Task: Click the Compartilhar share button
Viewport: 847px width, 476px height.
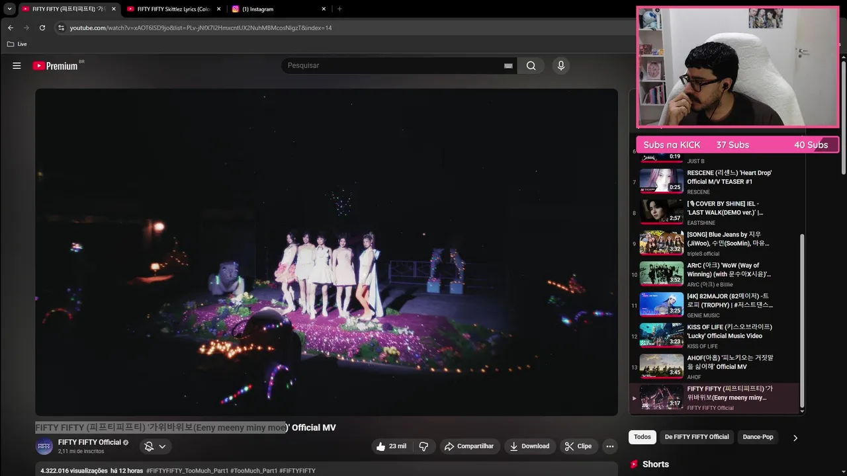Action: (469, 446)
